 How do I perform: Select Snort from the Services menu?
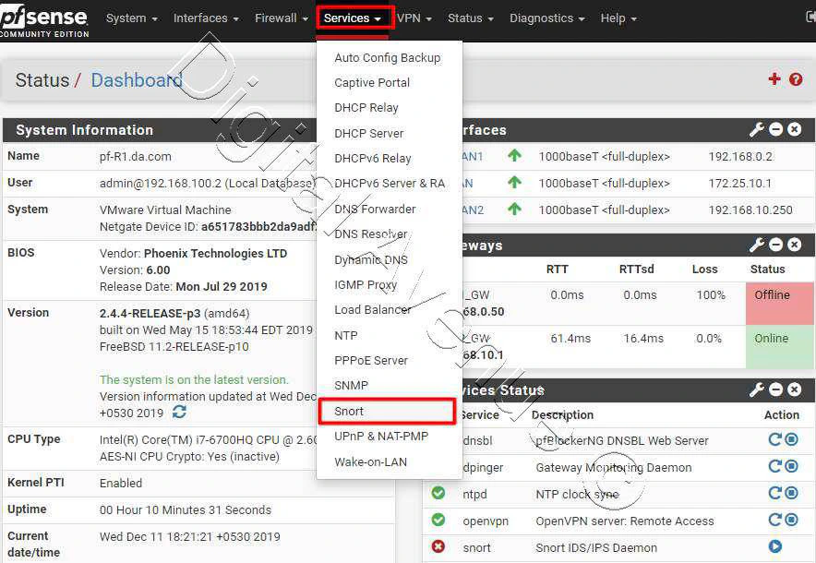389,411
